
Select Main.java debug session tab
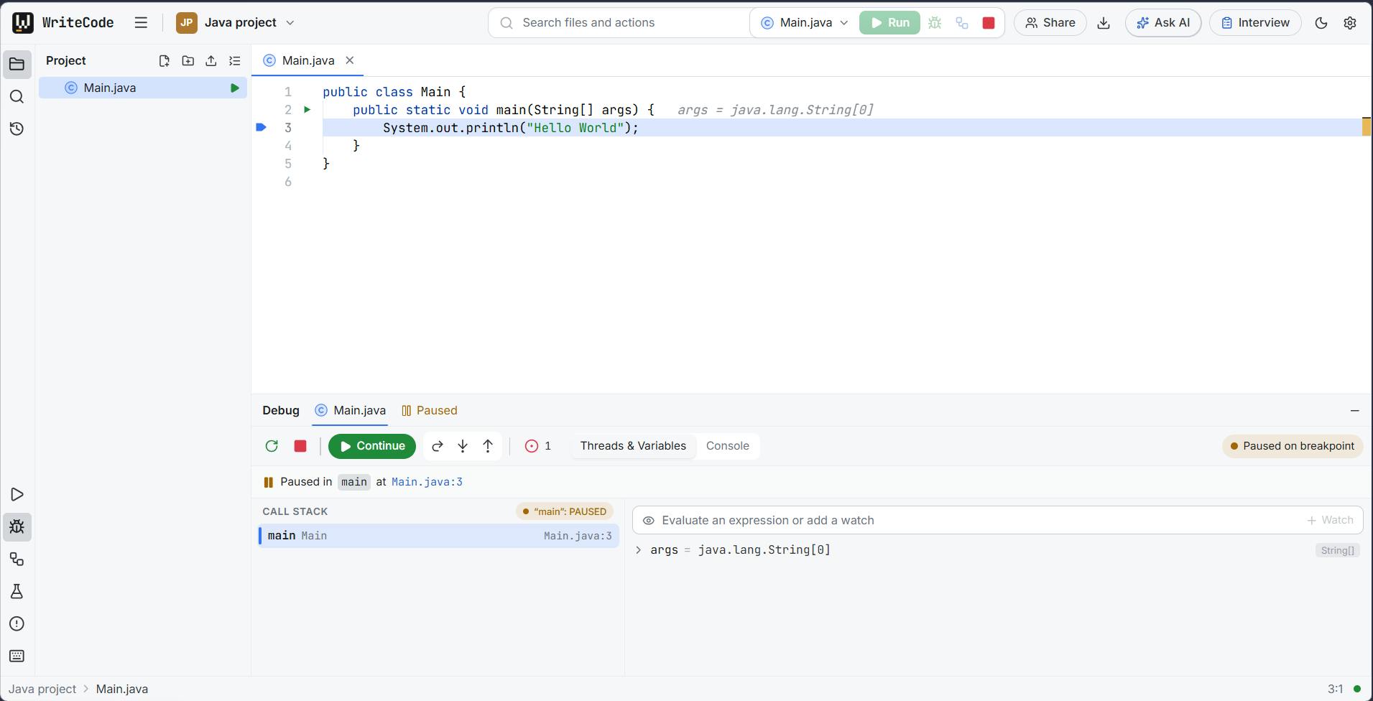tap(350, 411)
